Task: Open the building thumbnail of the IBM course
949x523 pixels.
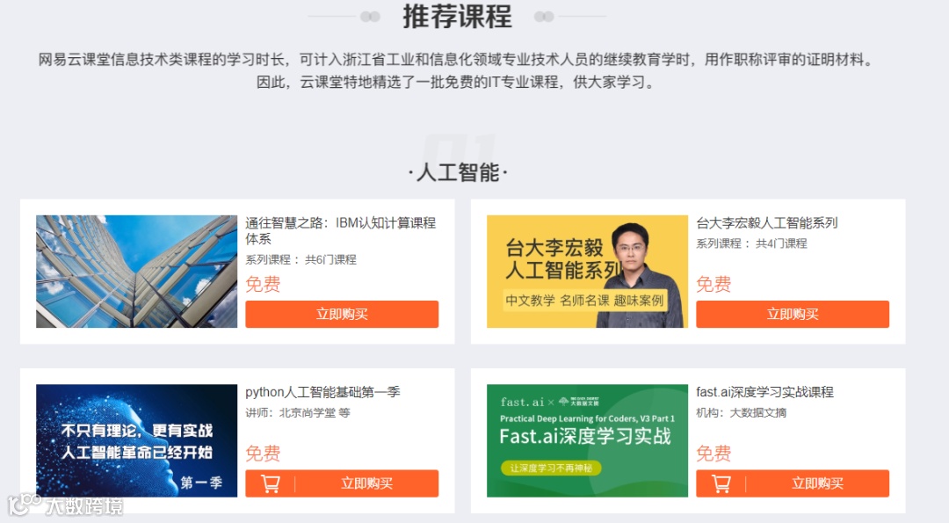Action: pyautogui.click(x=137, y=272)
